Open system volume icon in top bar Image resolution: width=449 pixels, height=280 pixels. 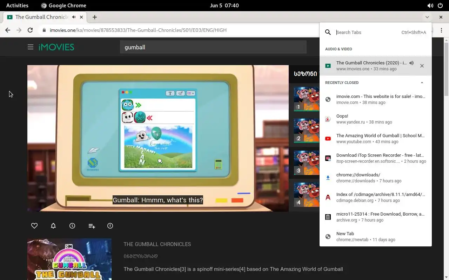(x=430, y=5)
